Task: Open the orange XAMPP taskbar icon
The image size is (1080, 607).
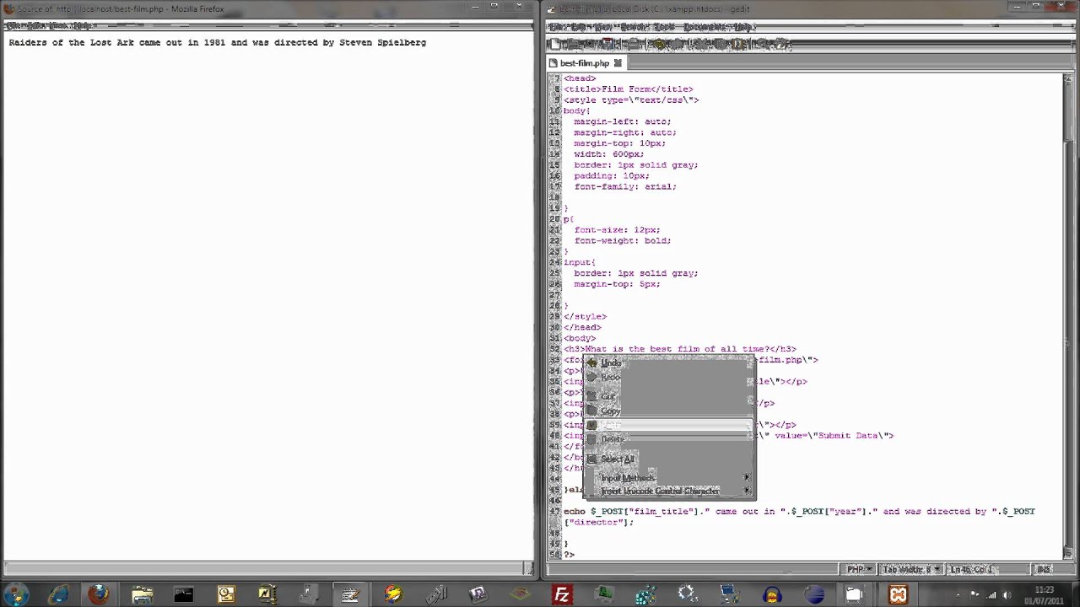Action: point(898,595)
